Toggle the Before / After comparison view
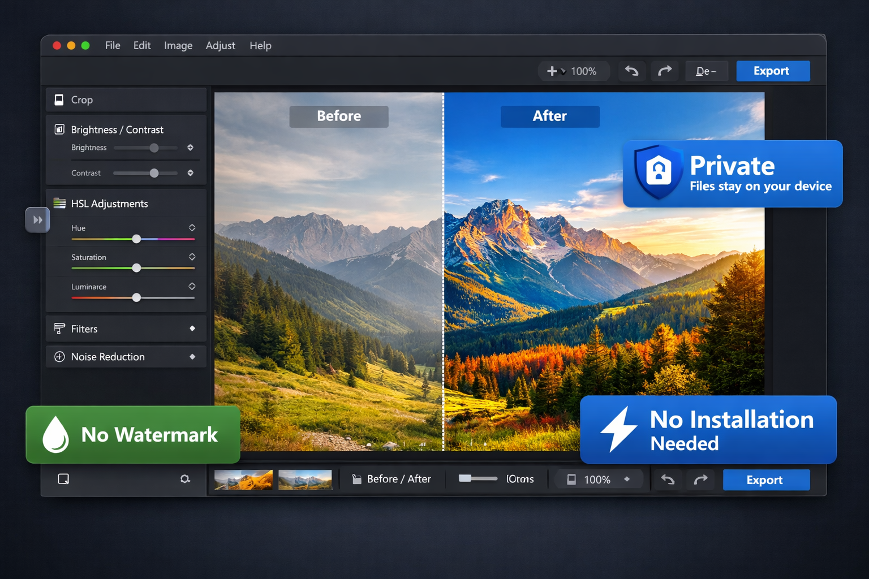The image size is (869, 579). point(392,479)
